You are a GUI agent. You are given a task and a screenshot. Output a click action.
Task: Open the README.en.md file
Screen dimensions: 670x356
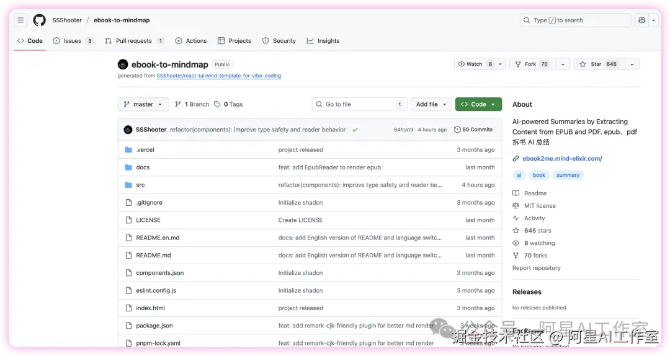point(158,238)
